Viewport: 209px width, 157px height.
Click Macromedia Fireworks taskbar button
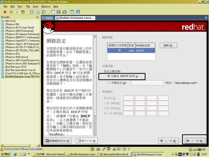(x=115, y=154)
